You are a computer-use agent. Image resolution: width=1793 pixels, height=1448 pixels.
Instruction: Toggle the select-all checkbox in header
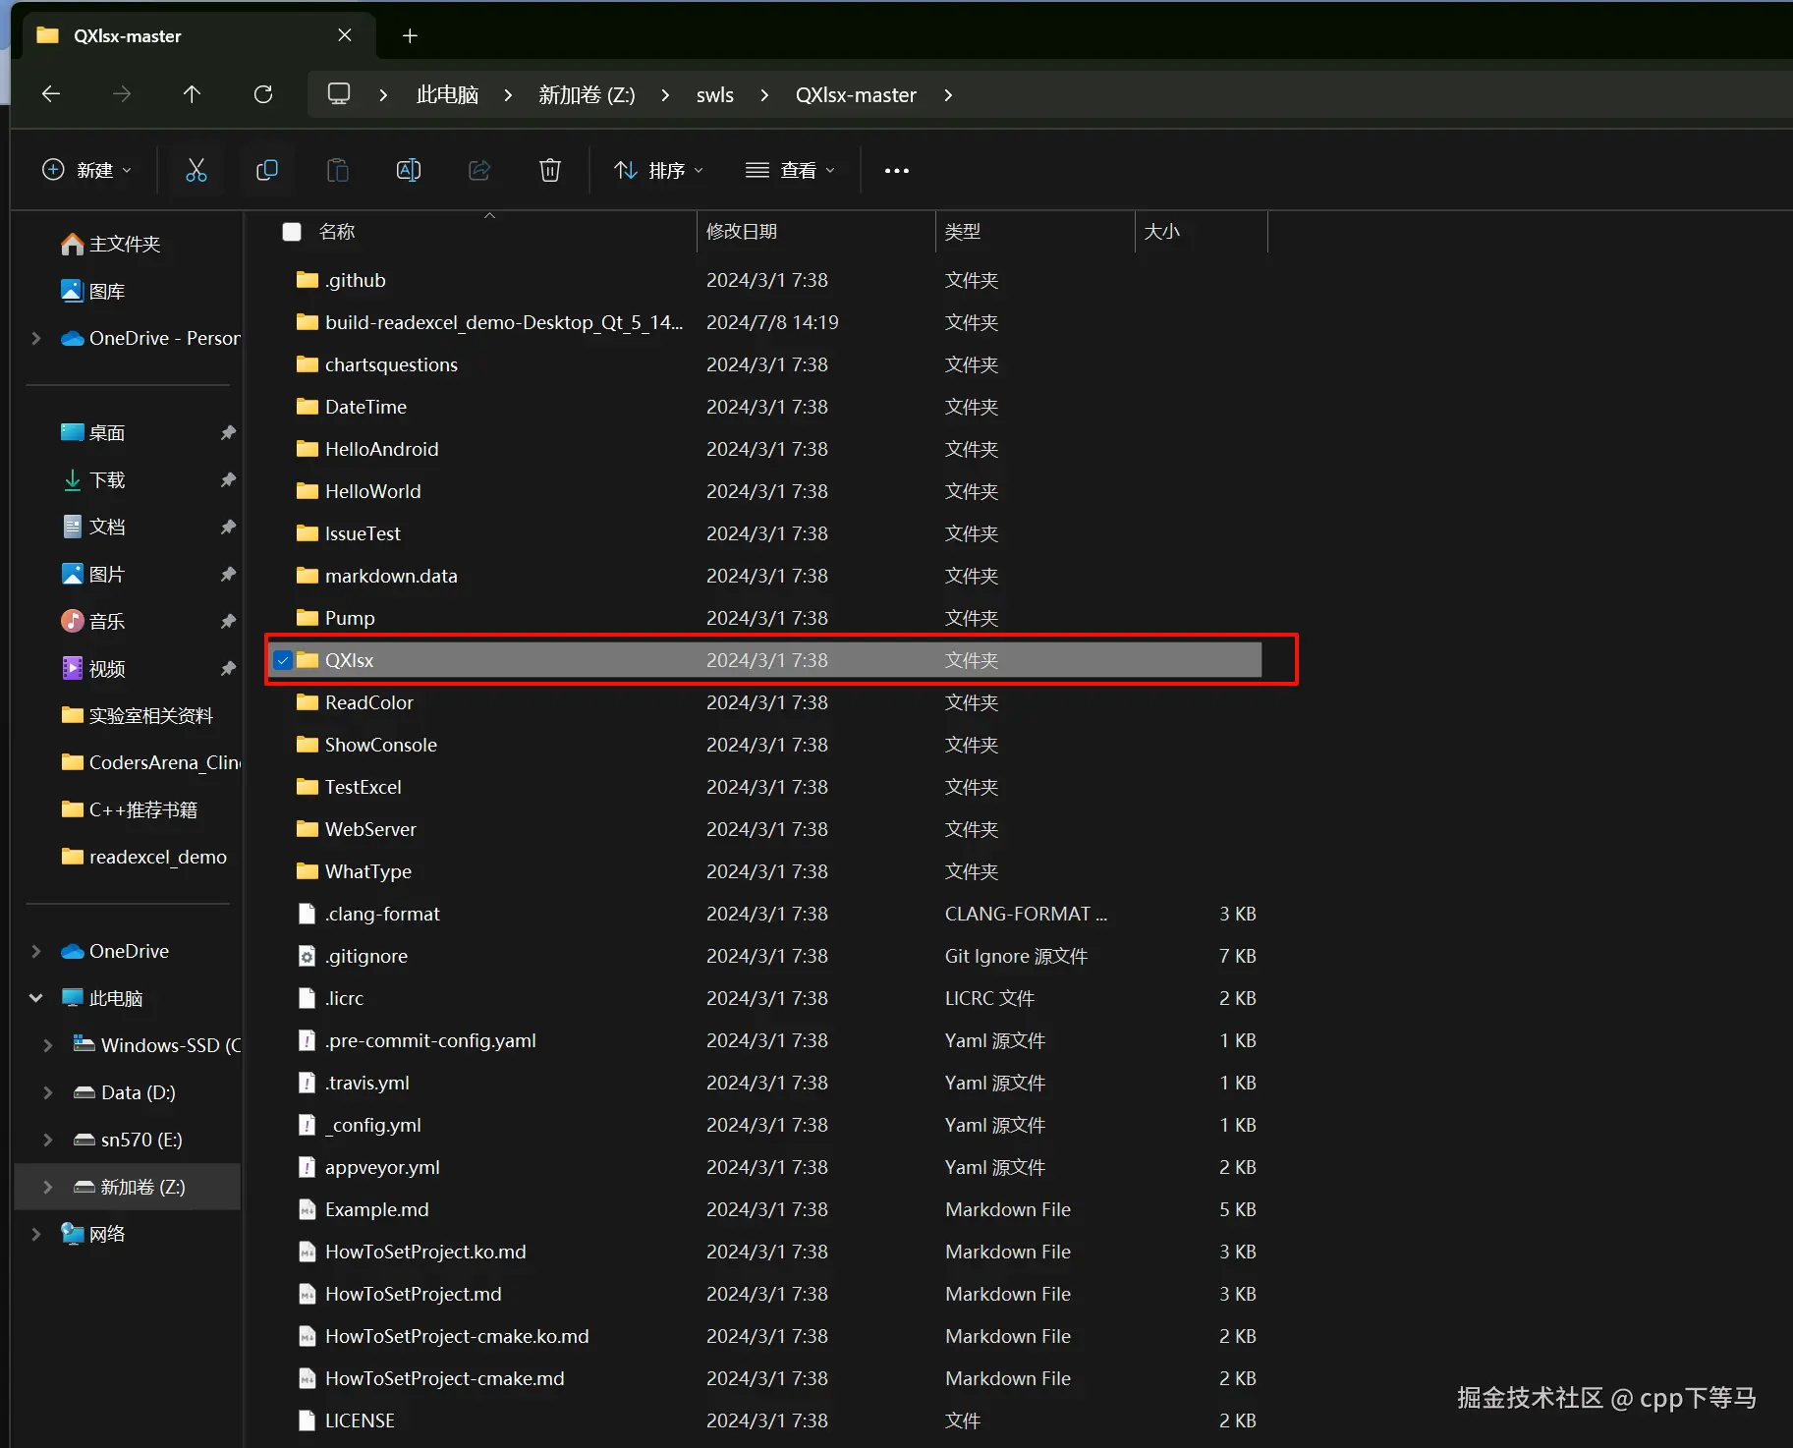coord(292,232)
